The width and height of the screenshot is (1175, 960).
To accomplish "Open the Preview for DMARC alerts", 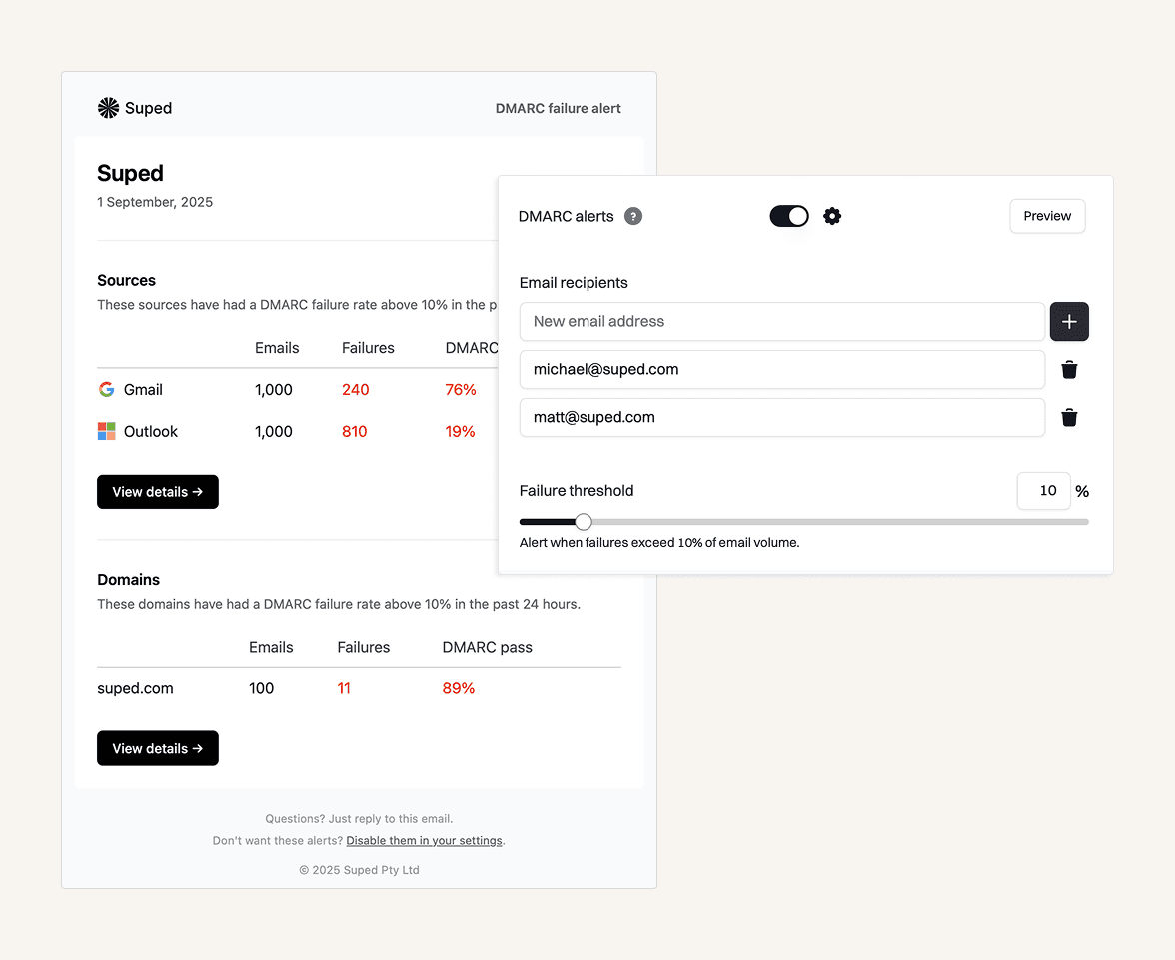I will (1046, 216).
